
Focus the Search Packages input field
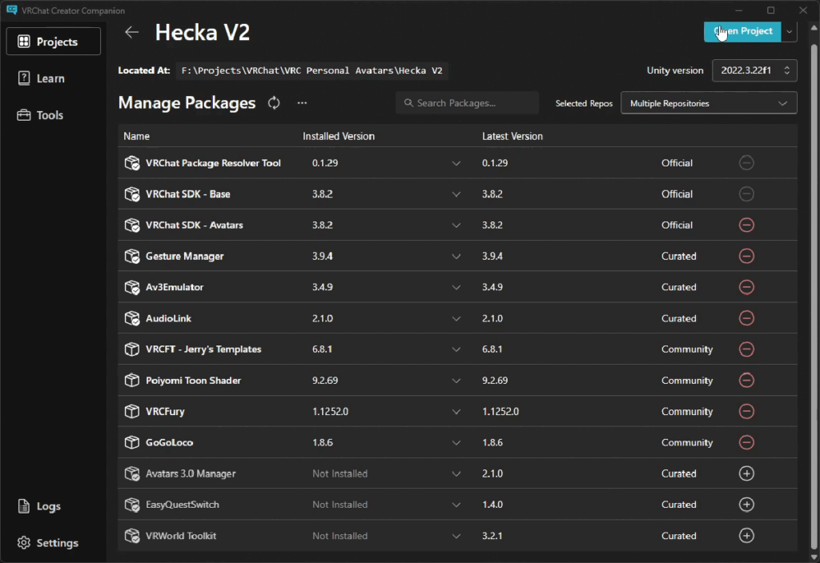click(467, 103)
